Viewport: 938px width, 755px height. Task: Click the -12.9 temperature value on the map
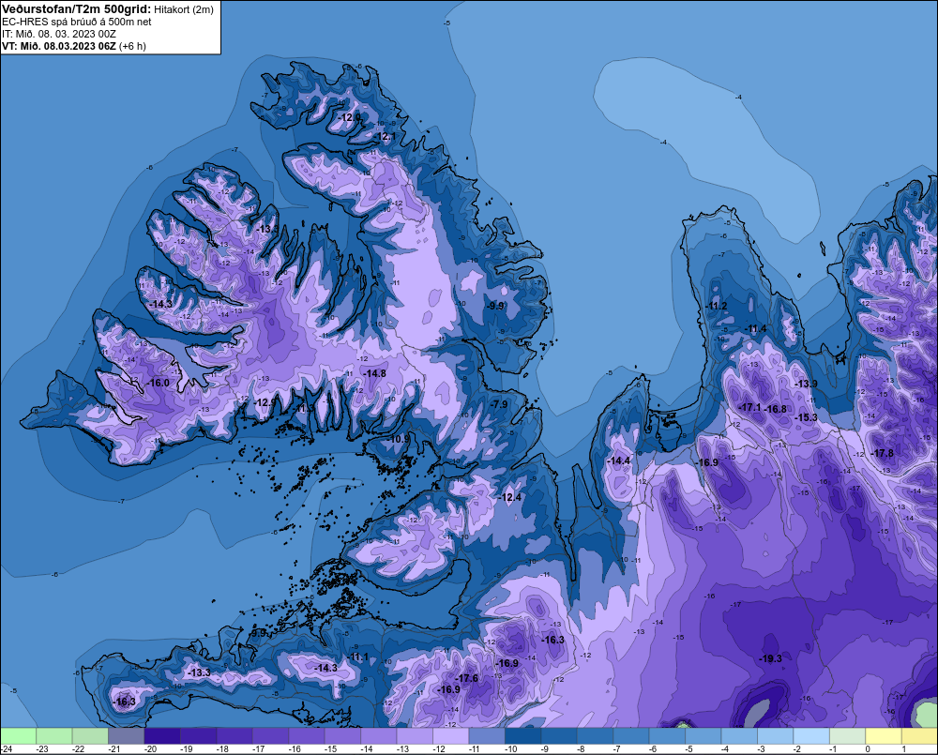(x=265, y=402)
